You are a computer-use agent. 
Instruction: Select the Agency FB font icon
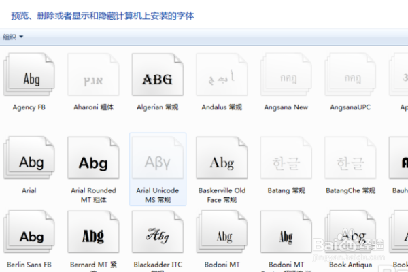click(29, 75)
